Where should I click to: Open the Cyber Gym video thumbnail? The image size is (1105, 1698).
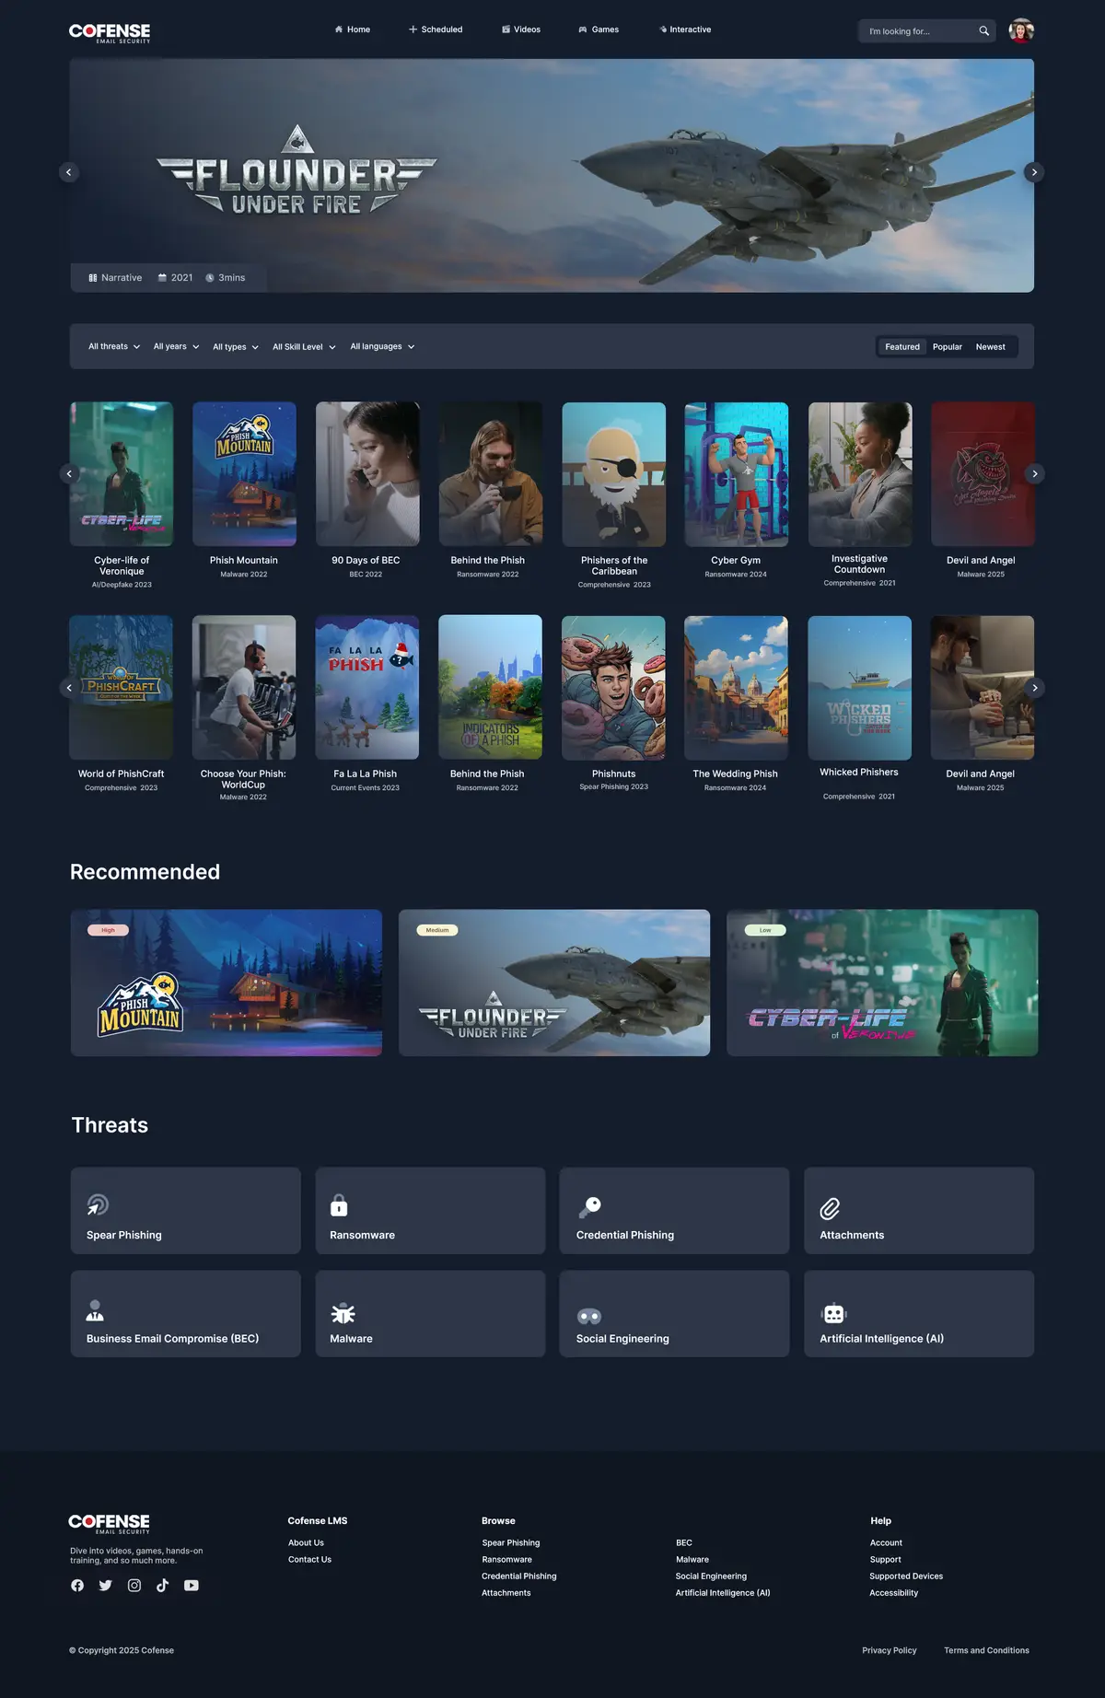point(736,473)
